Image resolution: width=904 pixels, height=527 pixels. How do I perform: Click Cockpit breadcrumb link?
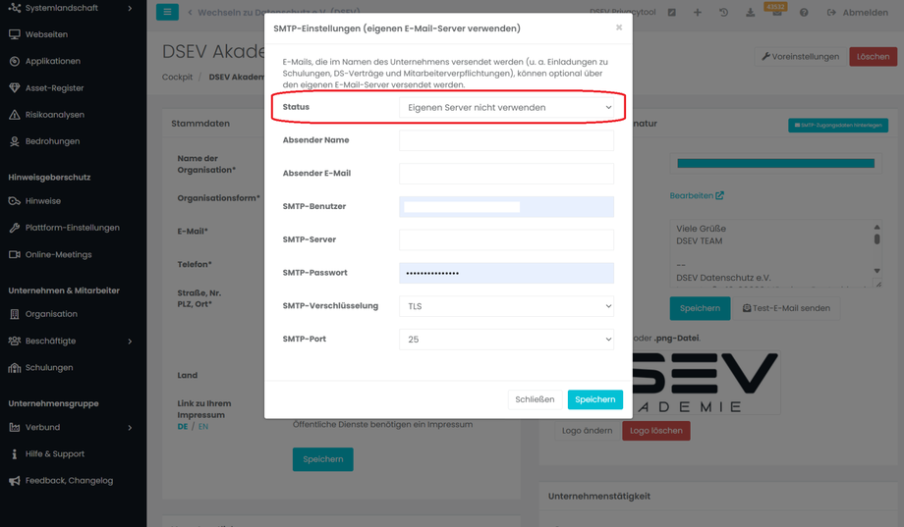pos(177,77)
